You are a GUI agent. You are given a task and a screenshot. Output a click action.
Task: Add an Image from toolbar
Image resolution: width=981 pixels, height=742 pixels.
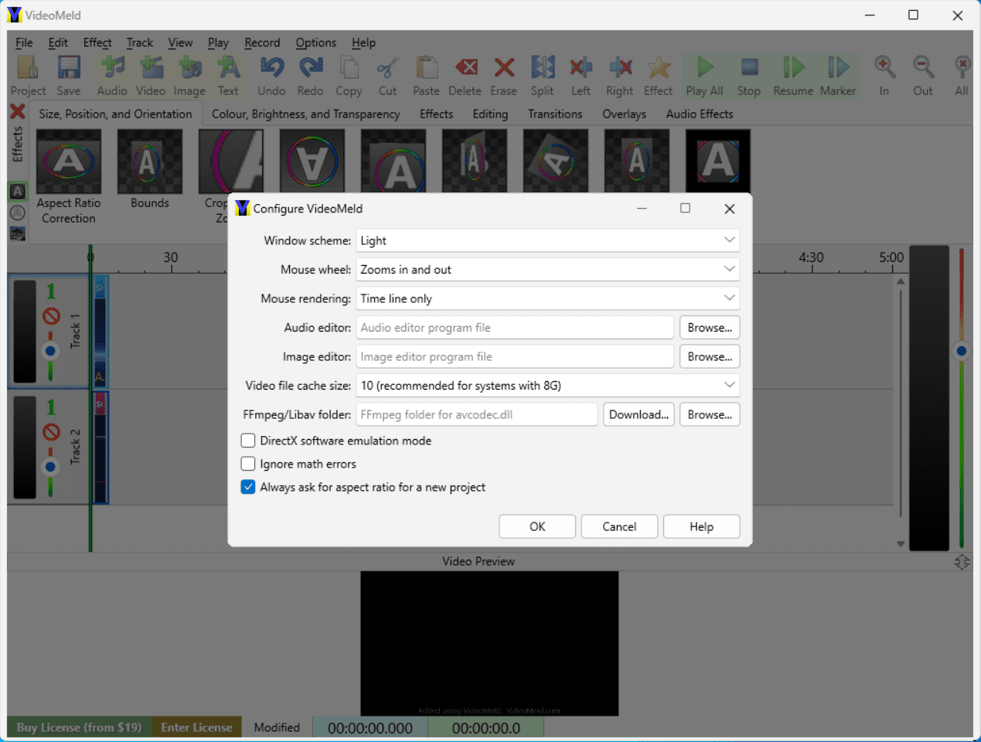(x=189, y=76)
